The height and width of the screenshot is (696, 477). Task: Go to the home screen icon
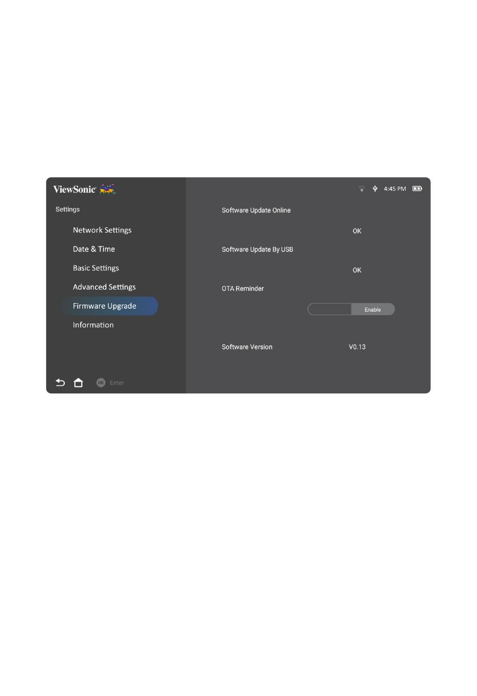tap(78, 383)
